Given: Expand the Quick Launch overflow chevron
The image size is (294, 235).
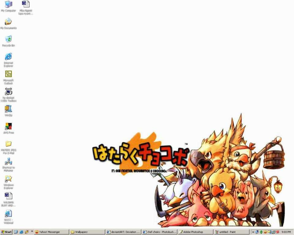Looking at the screenshot, I should (x=32, y=231).
